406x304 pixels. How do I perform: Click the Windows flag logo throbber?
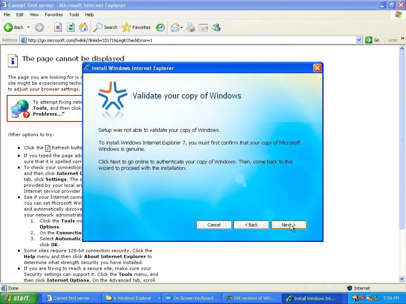coord(399,15)
